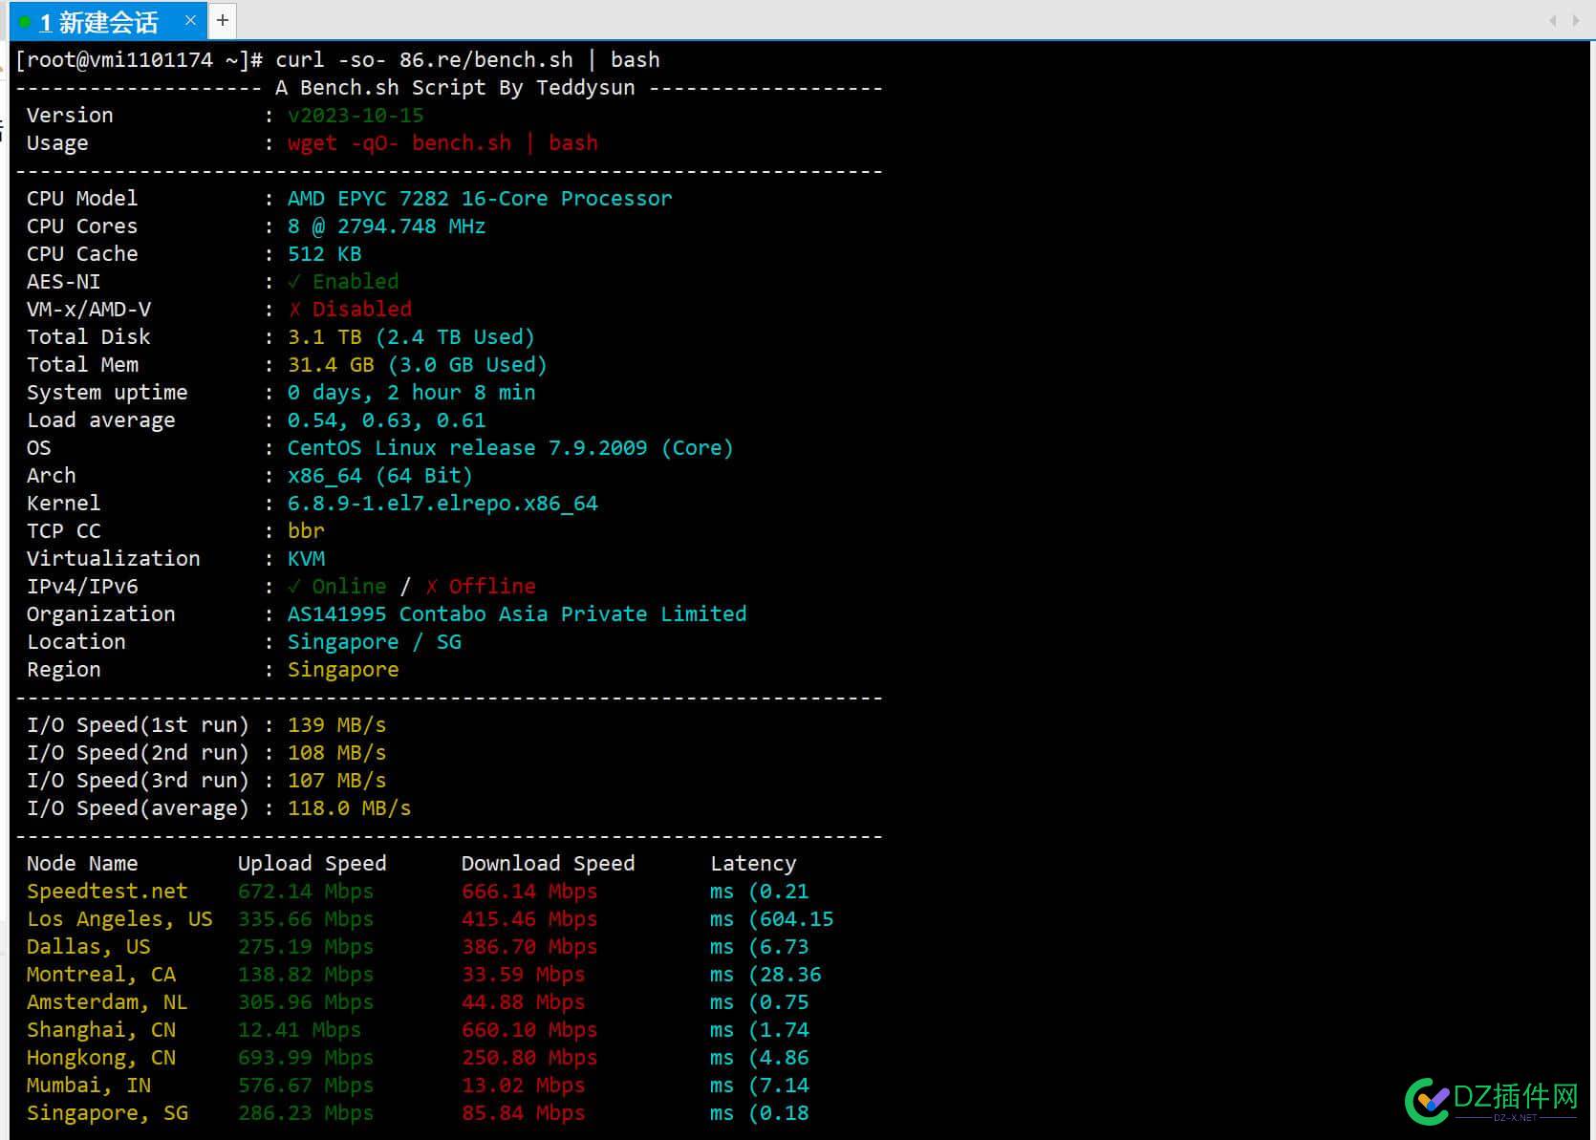Select AMD EPYC 7282 16-Core Processor text
The image size is (1596, 1140).
[480, 198]
